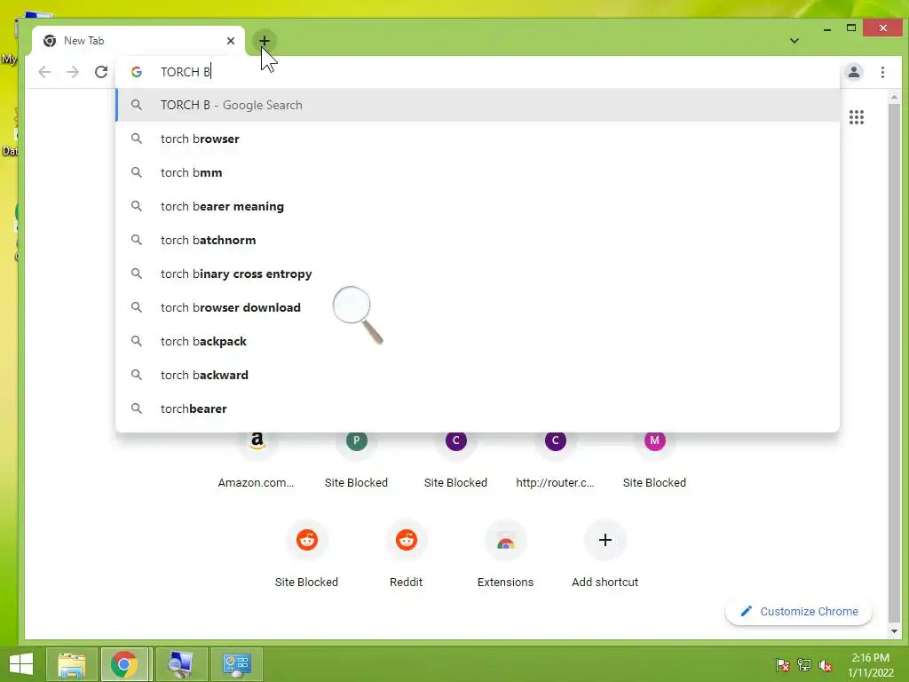Viewport: 909px width, 682px height.
Task: Reload the page with refresh icon
Action: [101, 72]
